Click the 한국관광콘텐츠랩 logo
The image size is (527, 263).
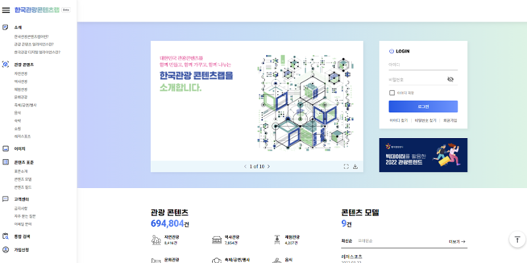point(37,10)
